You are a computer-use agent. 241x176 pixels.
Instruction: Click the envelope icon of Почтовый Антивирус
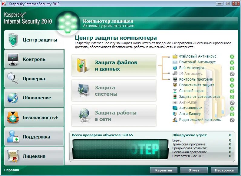[175, 62]
